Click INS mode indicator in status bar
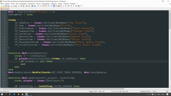Viewport: 171px width, 96px height. coord(167,91)
